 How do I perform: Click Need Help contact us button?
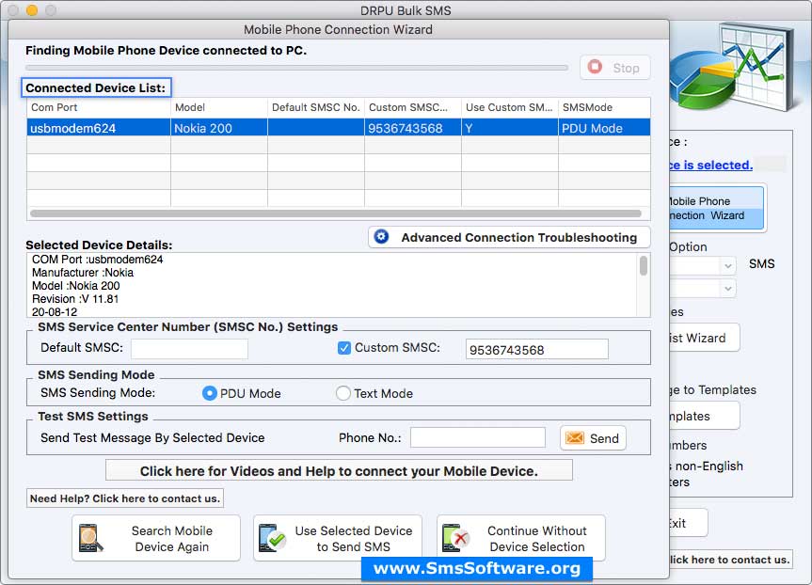(125, 498)
